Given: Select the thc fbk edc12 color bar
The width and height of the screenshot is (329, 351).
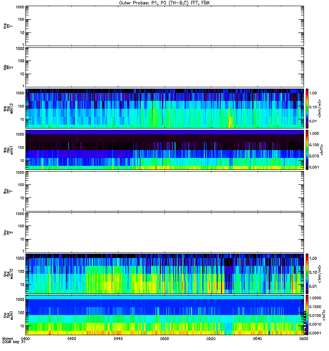Looking at the screenshot, I should 307,273.
